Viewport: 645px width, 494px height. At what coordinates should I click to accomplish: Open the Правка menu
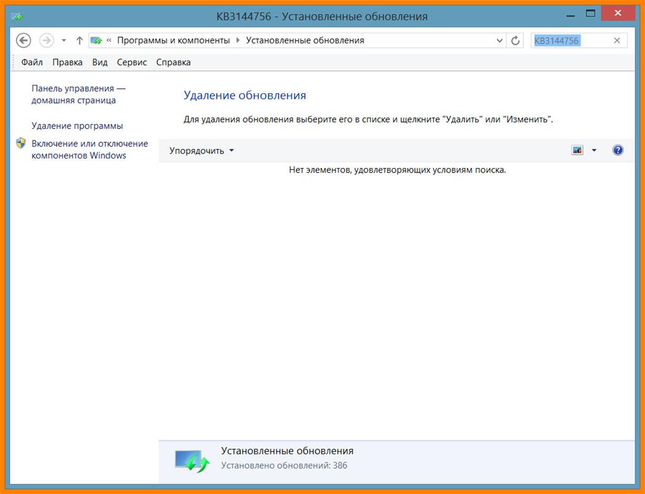point(67,62)
